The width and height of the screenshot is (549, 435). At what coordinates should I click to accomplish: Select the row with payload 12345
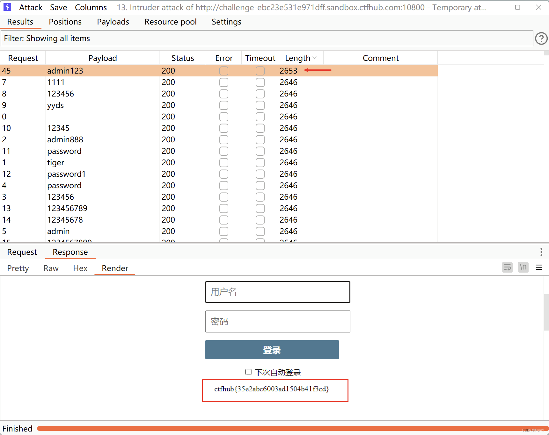coord(219,128)
